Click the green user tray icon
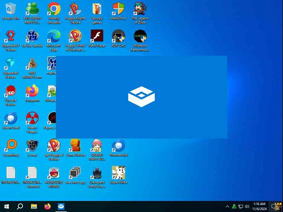 pyautogui.click(x=234, y=206)
